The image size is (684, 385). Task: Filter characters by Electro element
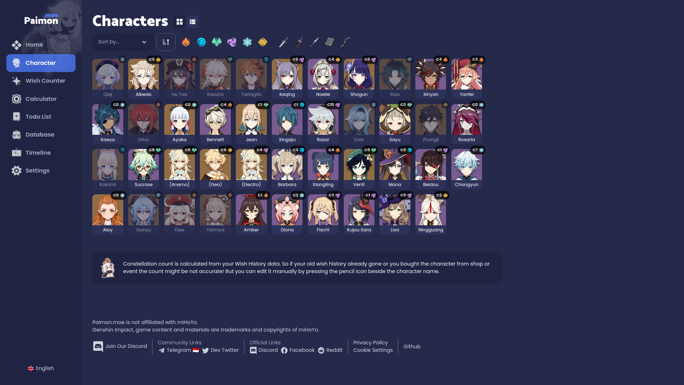(232, 42)
